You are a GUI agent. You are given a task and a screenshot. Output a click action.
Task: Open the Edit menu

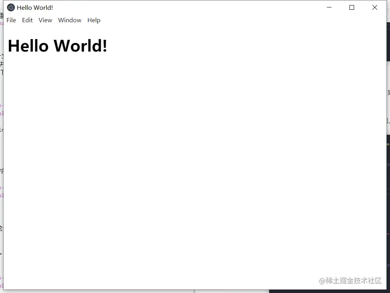[x=27, y=20]
